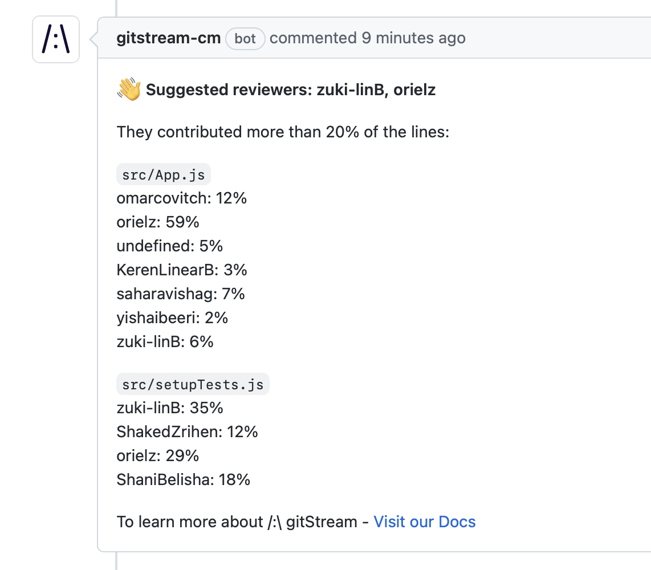Click the bot label badge
This screenshot has height=570, width=651.
tap(245, 39)
